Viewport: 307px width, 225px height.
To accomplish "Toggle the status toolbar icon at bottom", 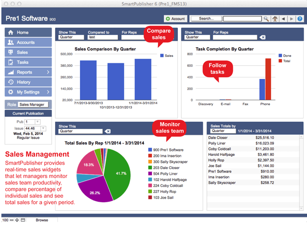I will [x=23, y=220].
